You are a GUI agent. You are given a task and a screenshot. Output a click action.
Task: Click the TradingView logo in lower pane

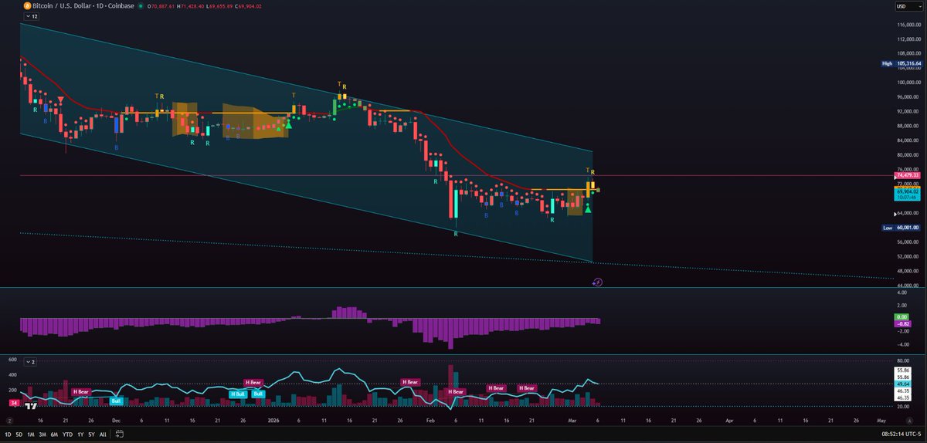[31, 406]
